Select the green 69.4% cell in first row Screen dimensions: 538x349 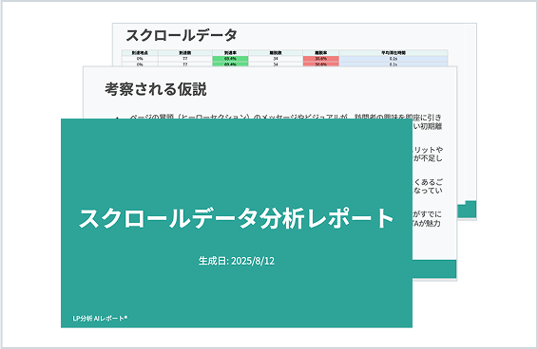point(230,59)
